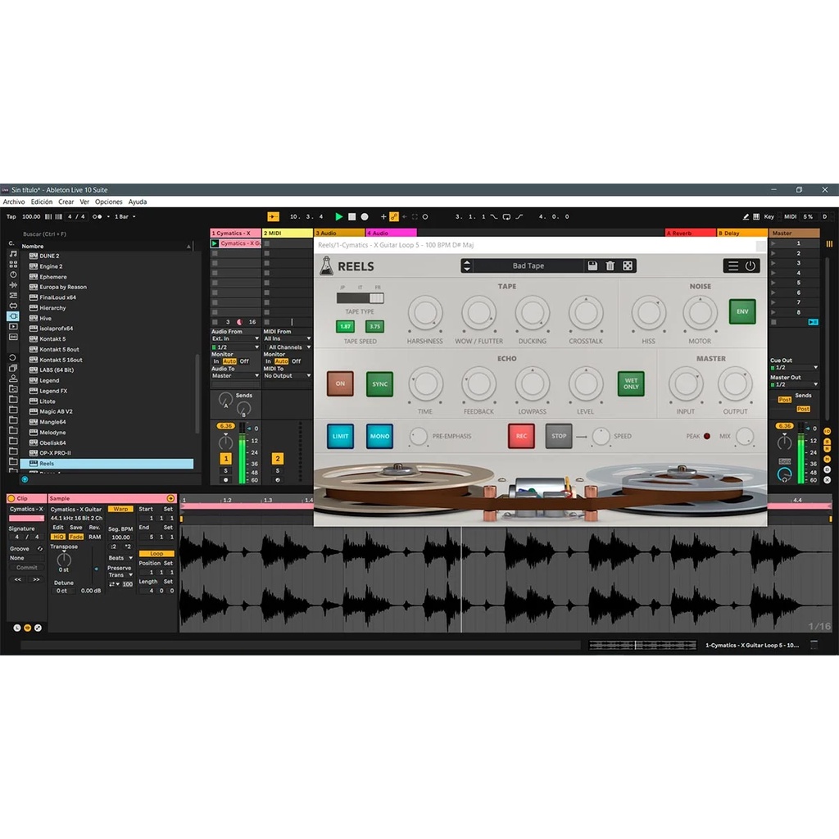Open the Opciones menu
Screen dimensions: 839x839
pos(109,202)
